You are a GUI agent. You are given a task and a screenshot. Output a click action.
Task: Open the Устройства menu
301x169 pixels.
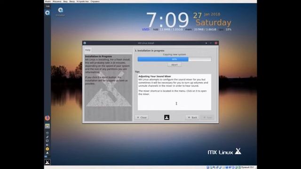tap(83, 1)
